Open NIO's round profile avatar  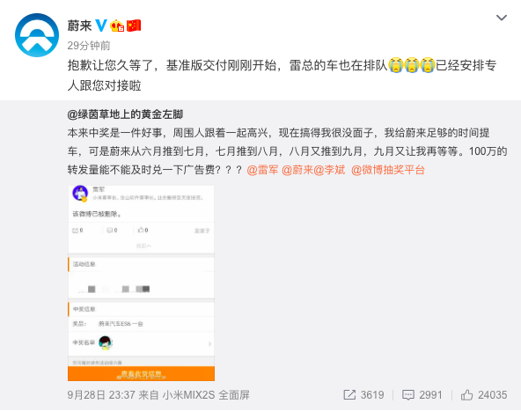point(37,35)
